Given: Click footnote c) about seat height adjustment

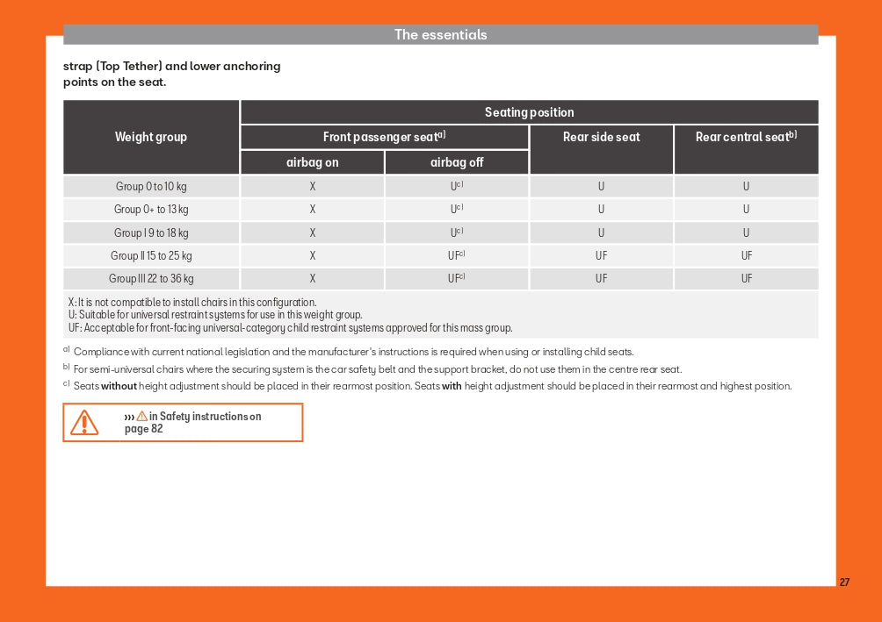Looking at the screenshot, I should (x=430, y=386).
